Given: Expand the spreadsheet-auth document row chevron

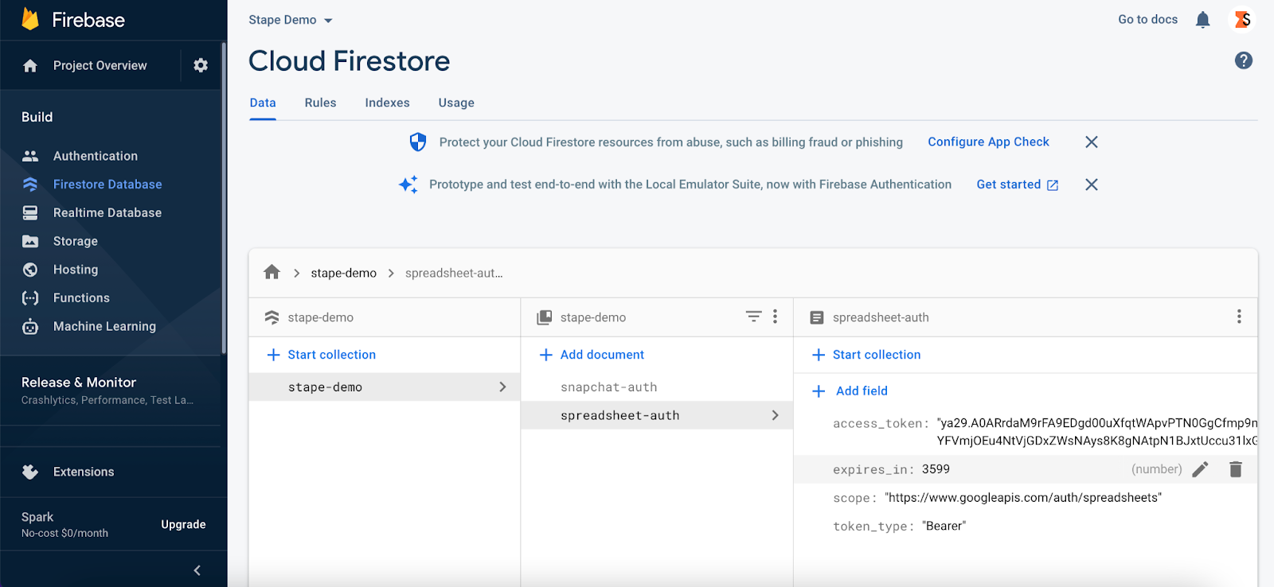Looking at the screenshot, I should point(775,415).
